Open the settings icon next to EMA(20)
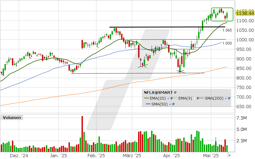 (x=171, y=98)
